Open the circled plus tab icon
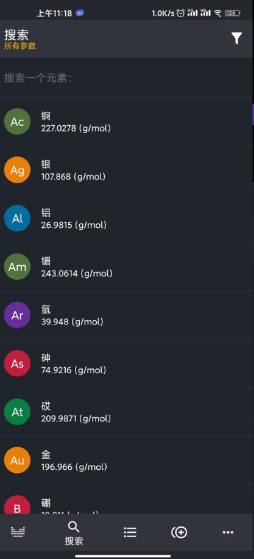The height and width of the screenshot is (559, 254). click(179, 532)
